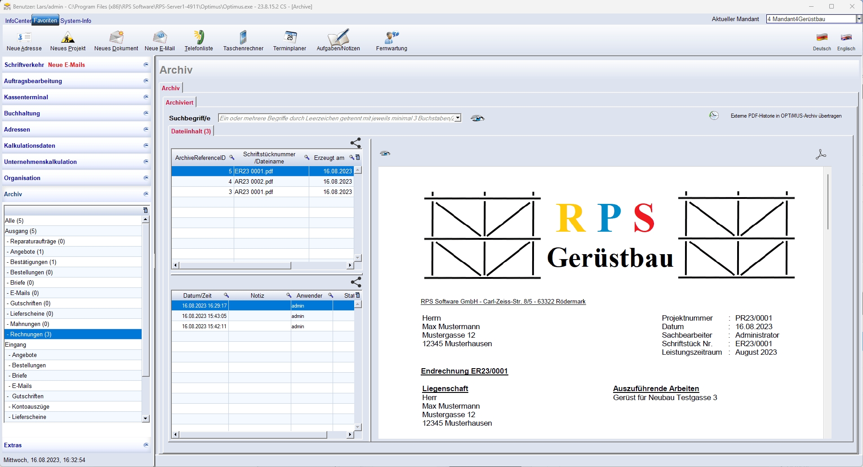Image resolution: width=863 pixels, height=467 pixels.
Task: Click the trash icon in the Datum/Zeit table header
Action: tap(358, 295)
